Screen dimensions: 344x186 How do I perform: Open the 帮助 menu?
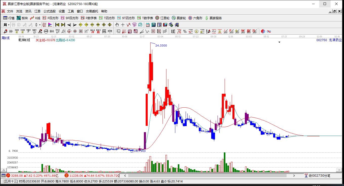104,11
